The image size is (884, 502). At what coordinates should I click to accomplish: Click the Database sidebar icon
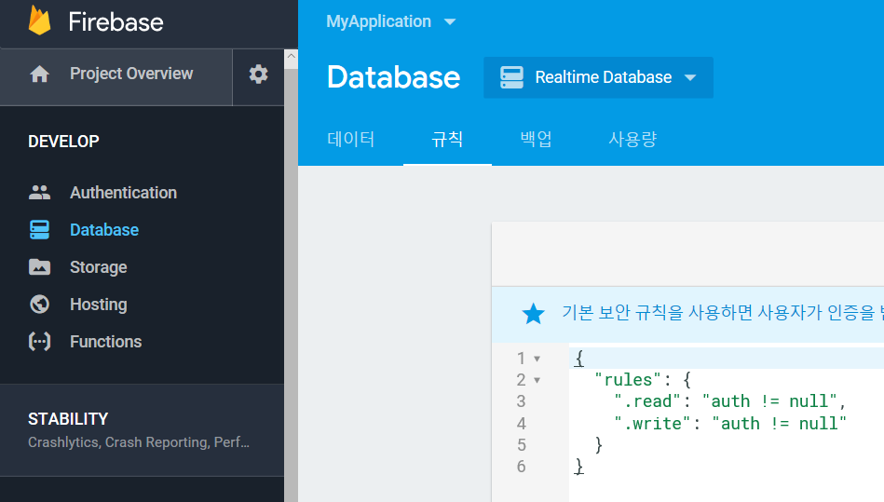pyautogui.click(x=39, y=230)
